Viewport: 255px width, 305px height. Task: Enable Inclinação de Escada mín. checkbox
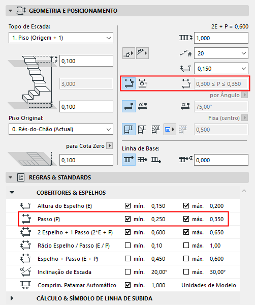(127, 272)
